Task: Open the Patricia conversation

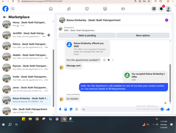Action: coord(26,46)
